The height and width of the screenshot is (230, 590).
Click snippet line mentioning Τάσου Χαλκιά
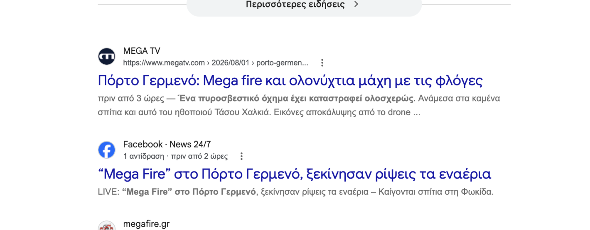[259, 113]
